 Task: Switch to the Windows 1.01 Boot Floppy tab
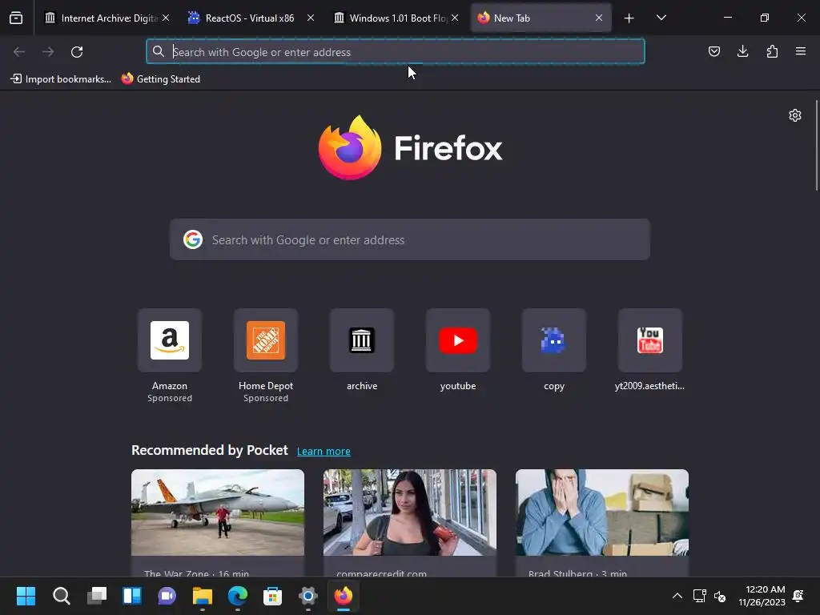click(396, 18)
